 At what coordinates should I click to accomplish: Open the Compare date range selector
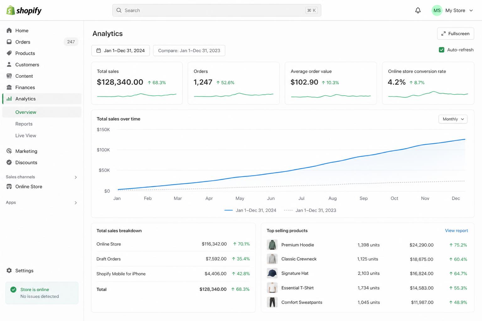[189, 50]
